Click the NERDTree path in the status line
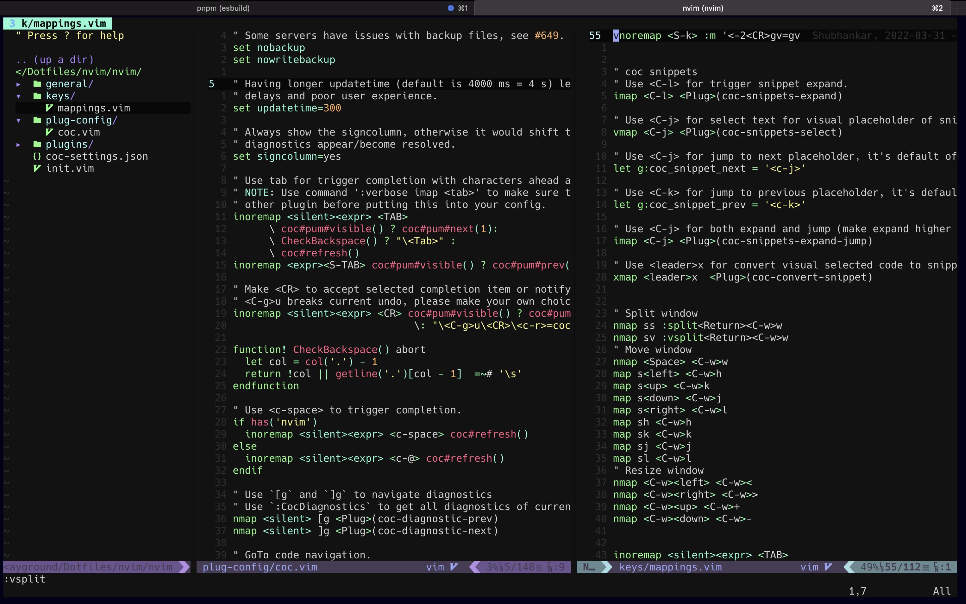Viewport: 966px width, 604px height. click(88, 567)
